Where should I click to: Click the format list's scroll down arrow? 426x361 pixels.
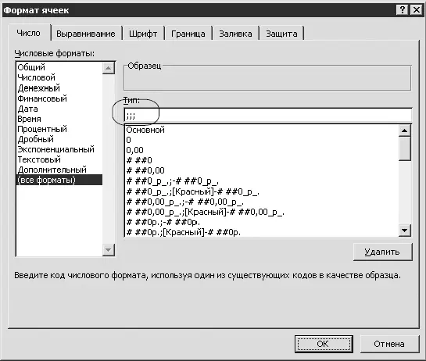click(x=109, y=249)
